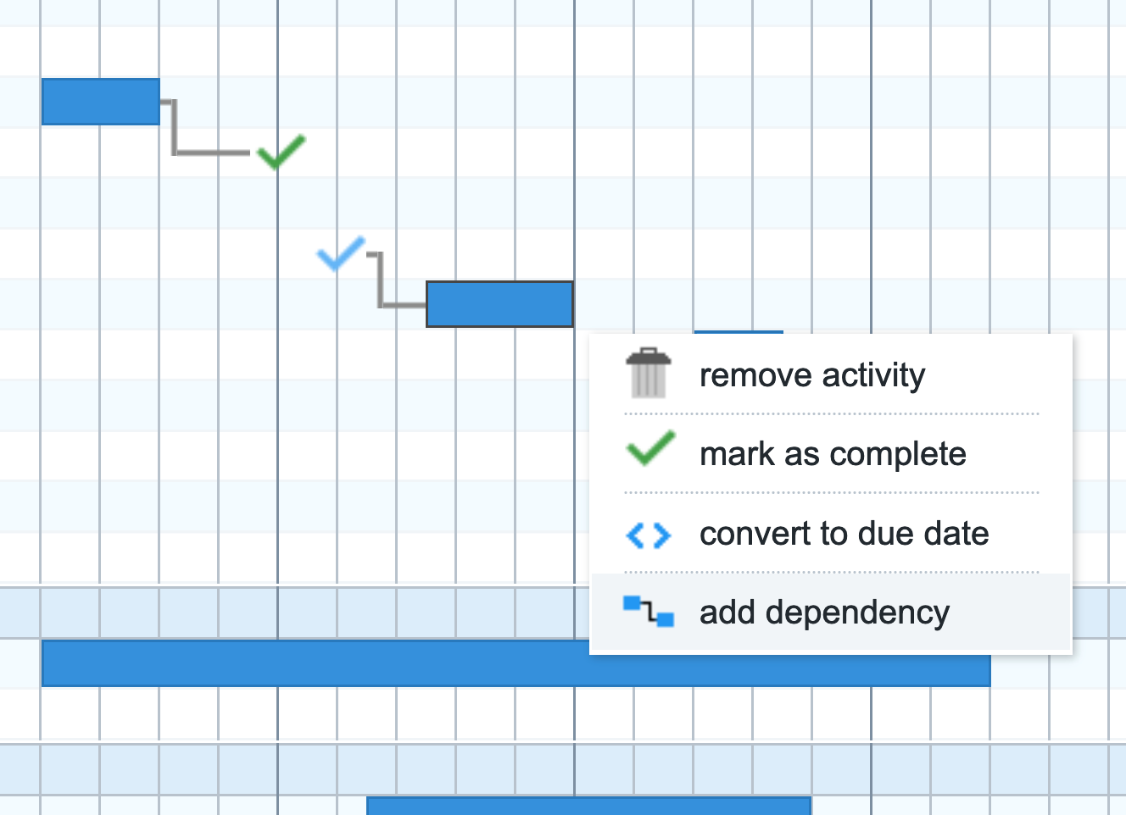Click the small task bar partially hidden behind the menu
Screen dimensions: 1126x815
(738, 332)
